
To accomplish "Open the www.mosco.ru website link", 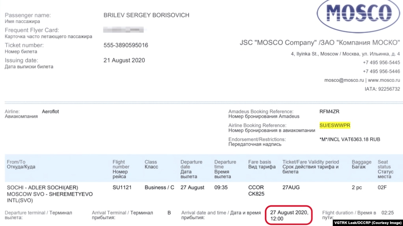I will 384,80.
